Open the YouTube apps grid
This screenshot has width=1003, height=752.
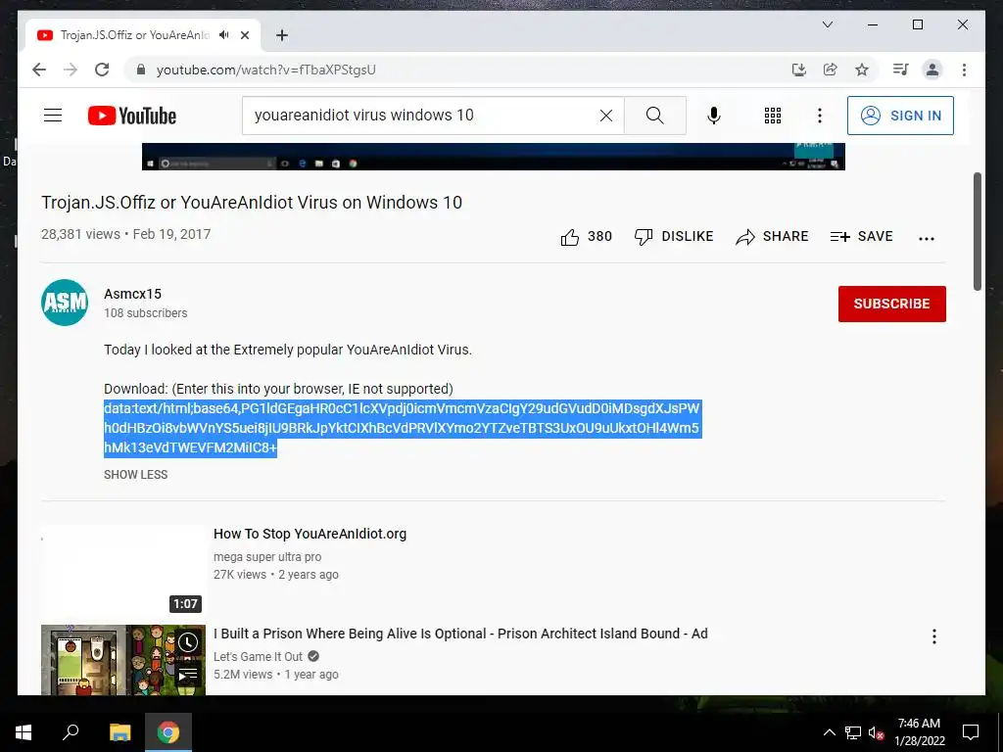coord(773,116)
